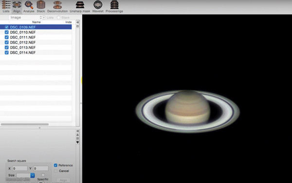The width and height of the screenshot is (292, 183).
Task: Toggle the Reference checkbox
Action: coord(55,165)
